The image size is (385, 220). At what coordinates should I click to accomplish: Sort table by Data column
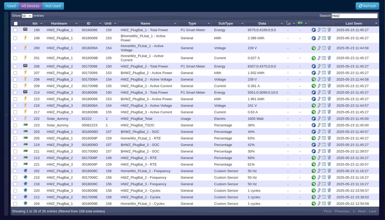(265, 23)
